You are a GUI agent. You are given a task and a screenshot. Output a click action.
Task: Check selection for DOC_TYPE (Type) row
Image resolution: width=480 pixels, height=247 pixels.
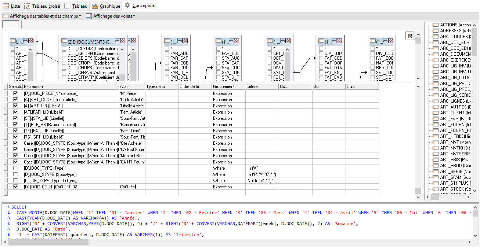15,168
